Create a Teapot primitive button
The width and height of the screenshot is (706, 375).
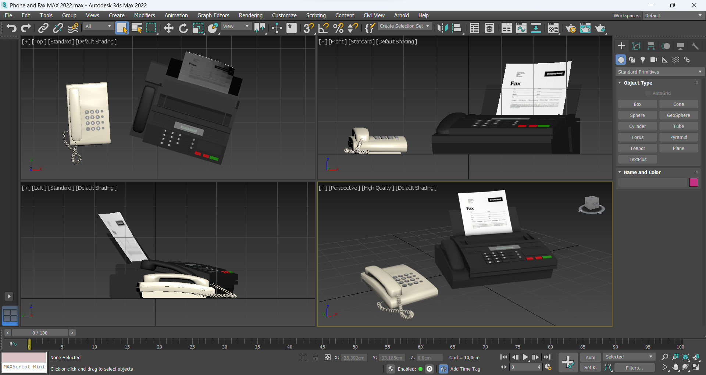(x=638, y=149)
